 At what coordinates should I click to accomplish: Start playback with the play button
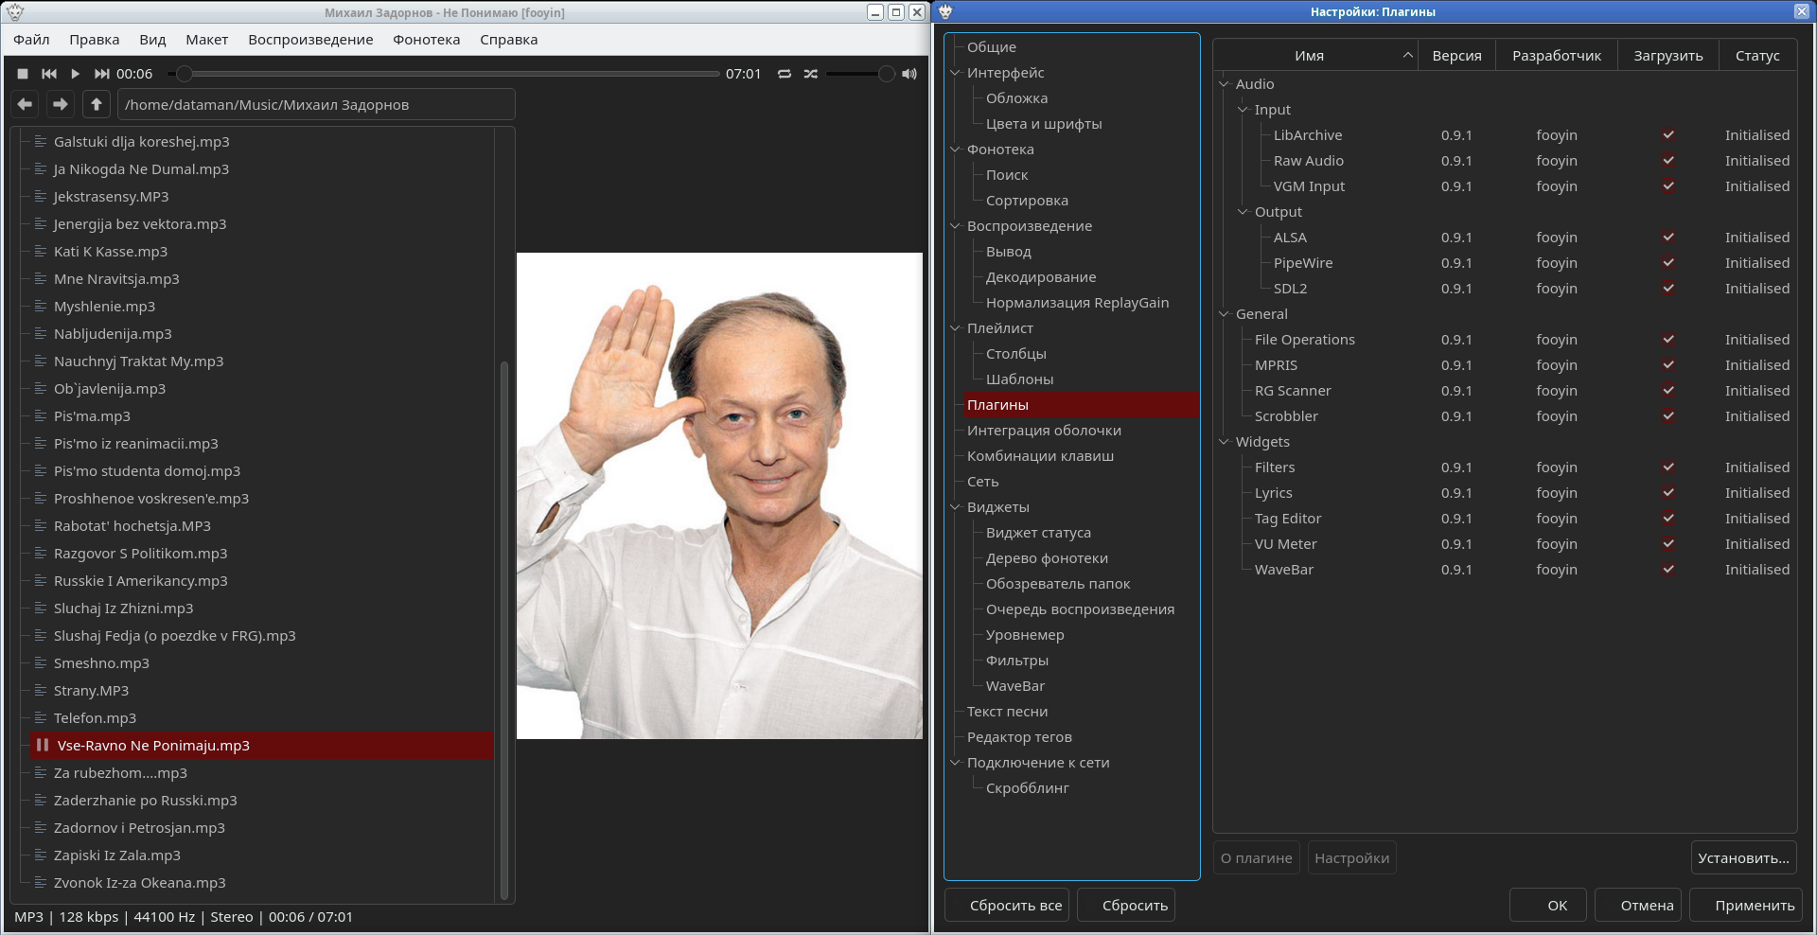[x=75, y=74]
